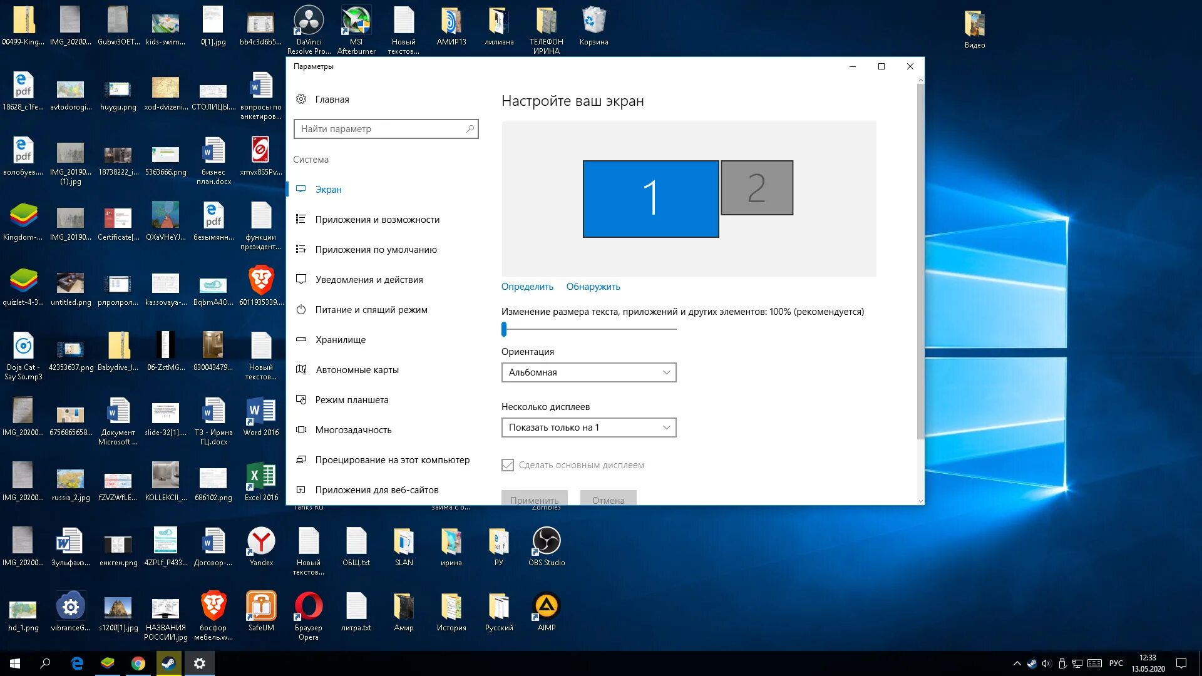Click search field 'Найти параметр'
1202x676 pixels.
pos(385,128)
